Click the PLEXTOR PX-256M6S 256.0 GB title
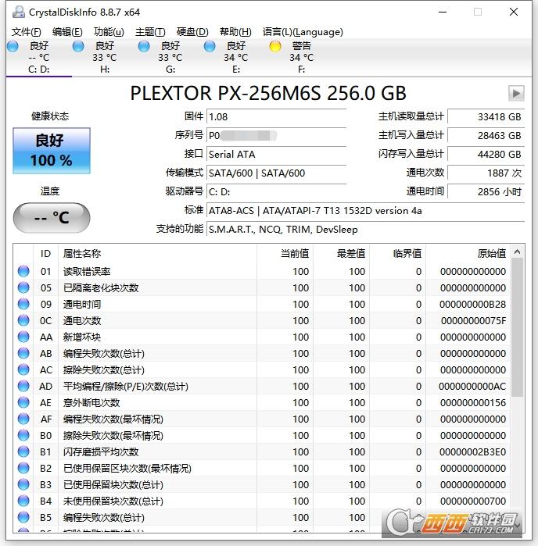 pyautogui.click(x=268, y=93)
